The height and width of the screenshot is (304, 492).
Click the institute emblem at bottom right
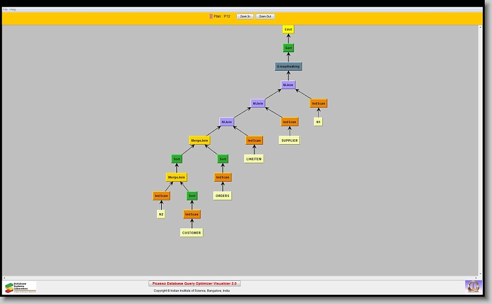[472, 286]
